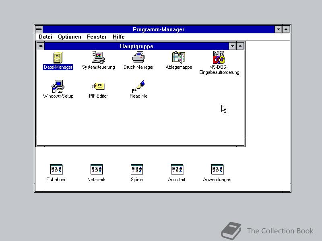Select the MS-DOS-Eingabeaufforderung icon
The width and height of the screenshot is (322, 241).
click(219, 57)
